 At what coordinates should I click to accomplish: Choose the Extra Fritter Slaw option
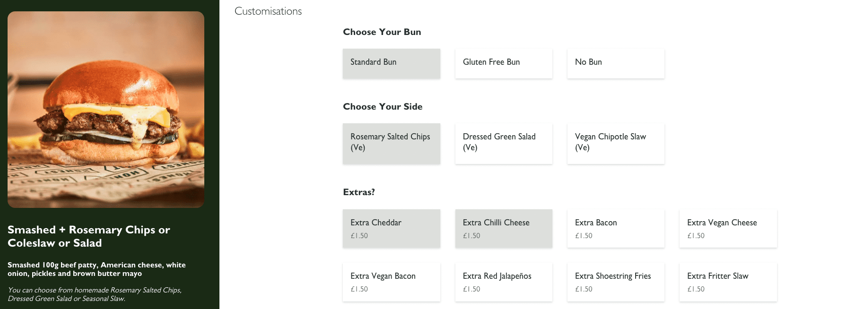(x=727, y=281)
